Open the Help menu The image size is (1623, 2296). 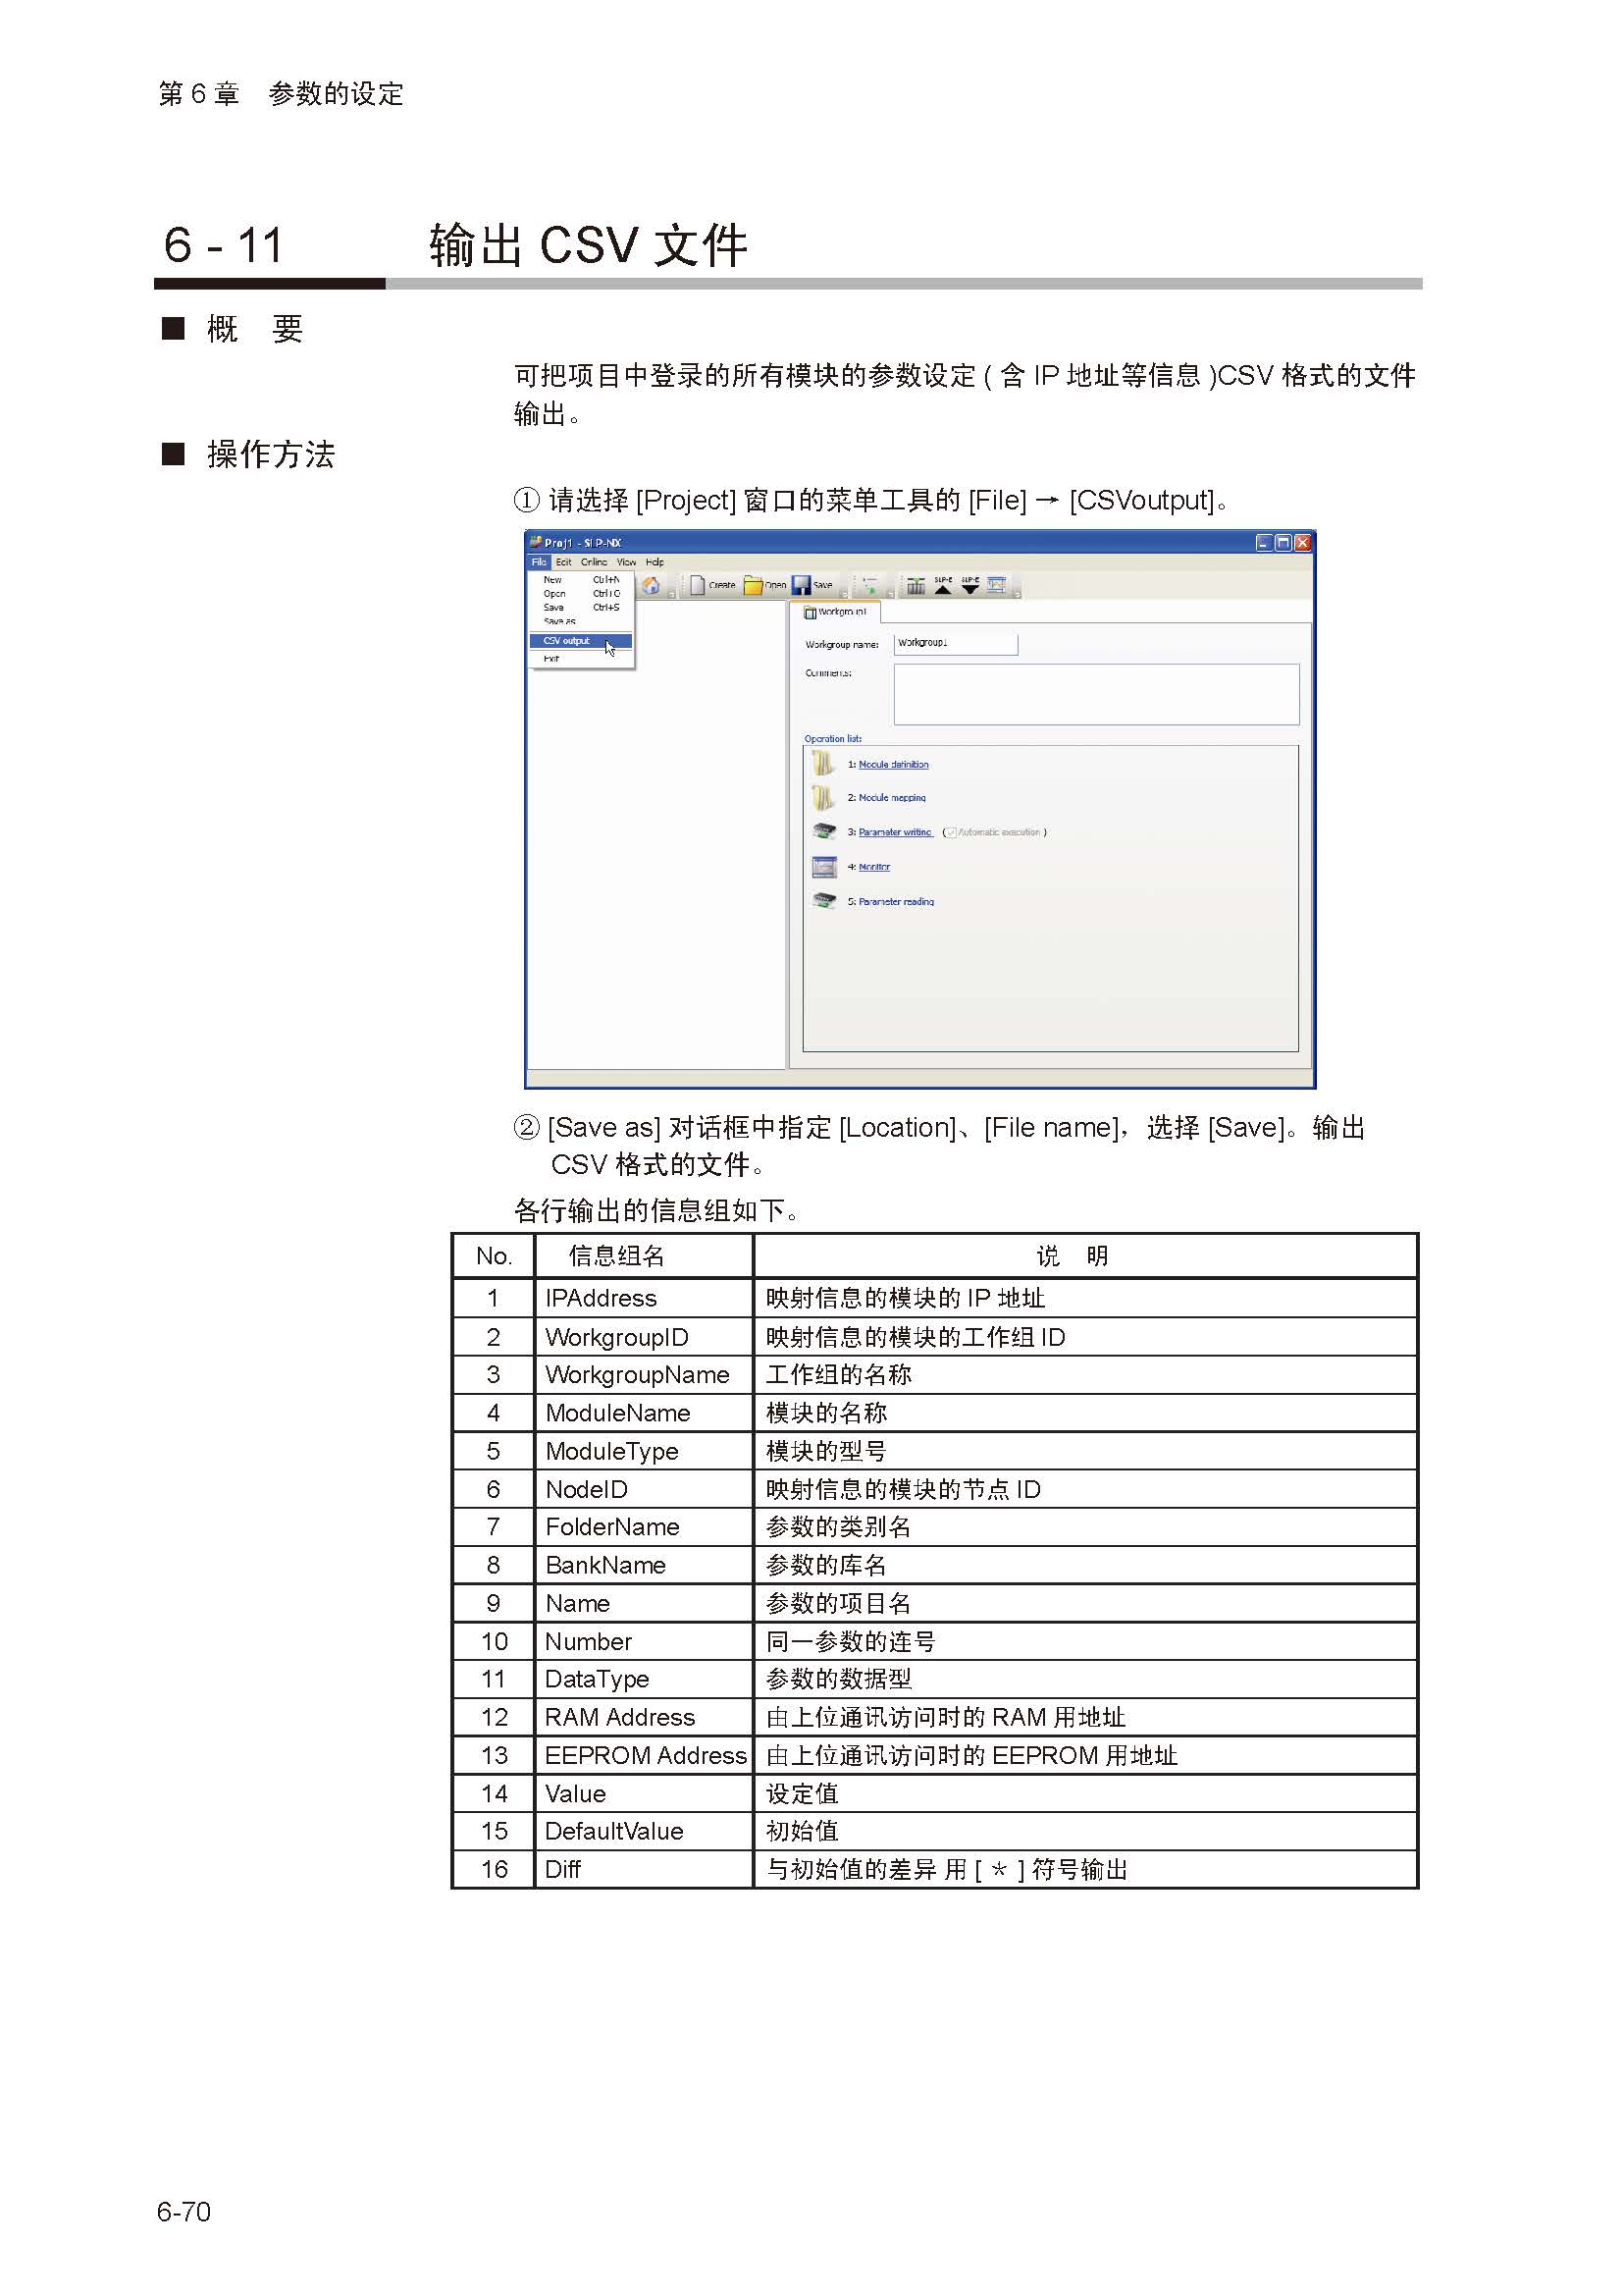coord(654,562)
